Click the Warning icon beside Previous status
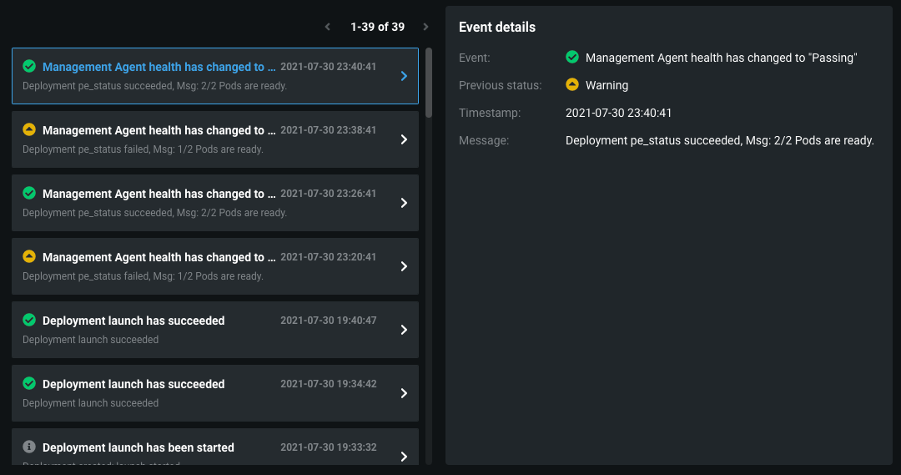The image size is (901, 475). (572, 85)
